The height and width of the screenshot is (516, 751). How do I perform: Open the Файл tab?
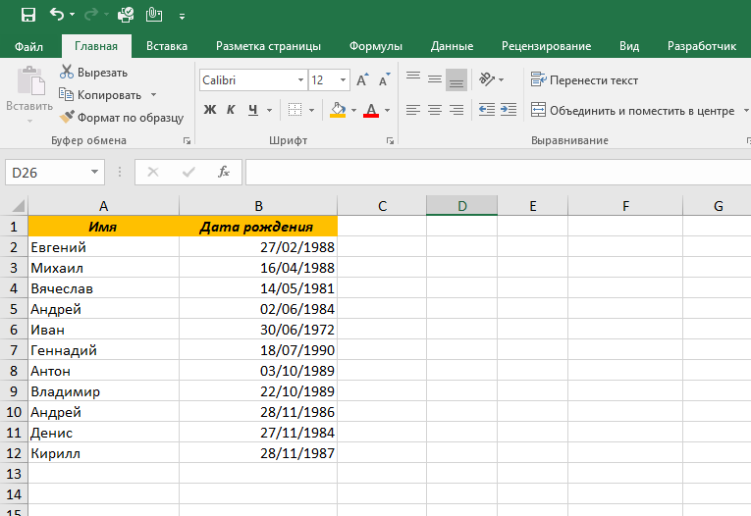(28, 46)
